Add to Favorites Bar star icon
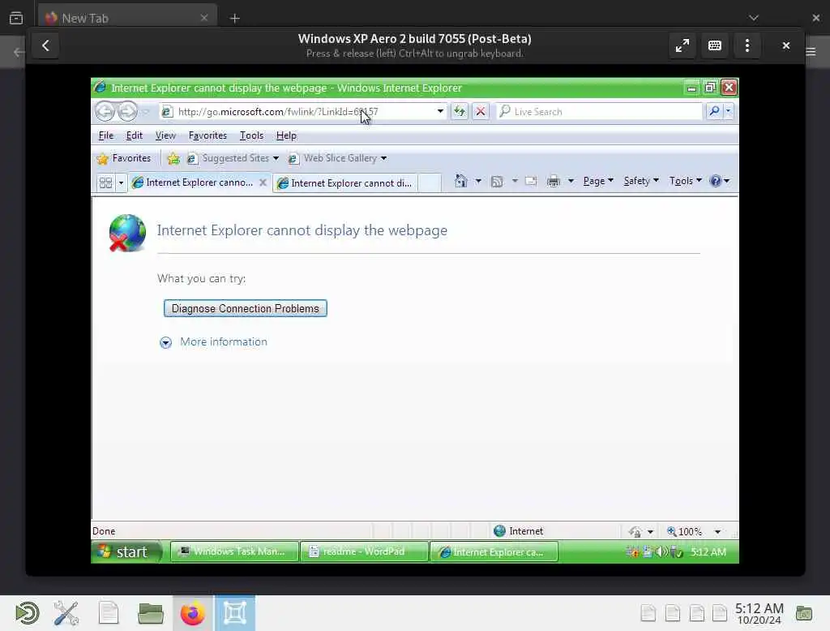Screen dimensions: 830x631 point(173,158)
